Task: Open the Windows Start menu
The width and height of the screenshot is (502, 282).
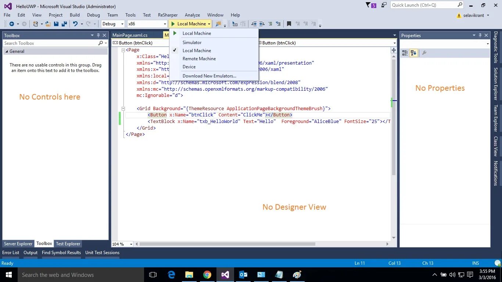Action: click(8, 275)
